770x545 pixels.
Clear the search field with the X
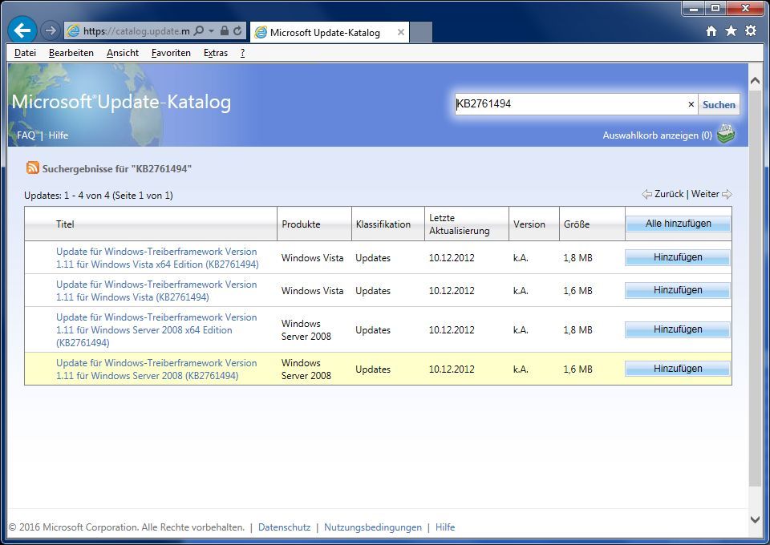tap(691, 104)
